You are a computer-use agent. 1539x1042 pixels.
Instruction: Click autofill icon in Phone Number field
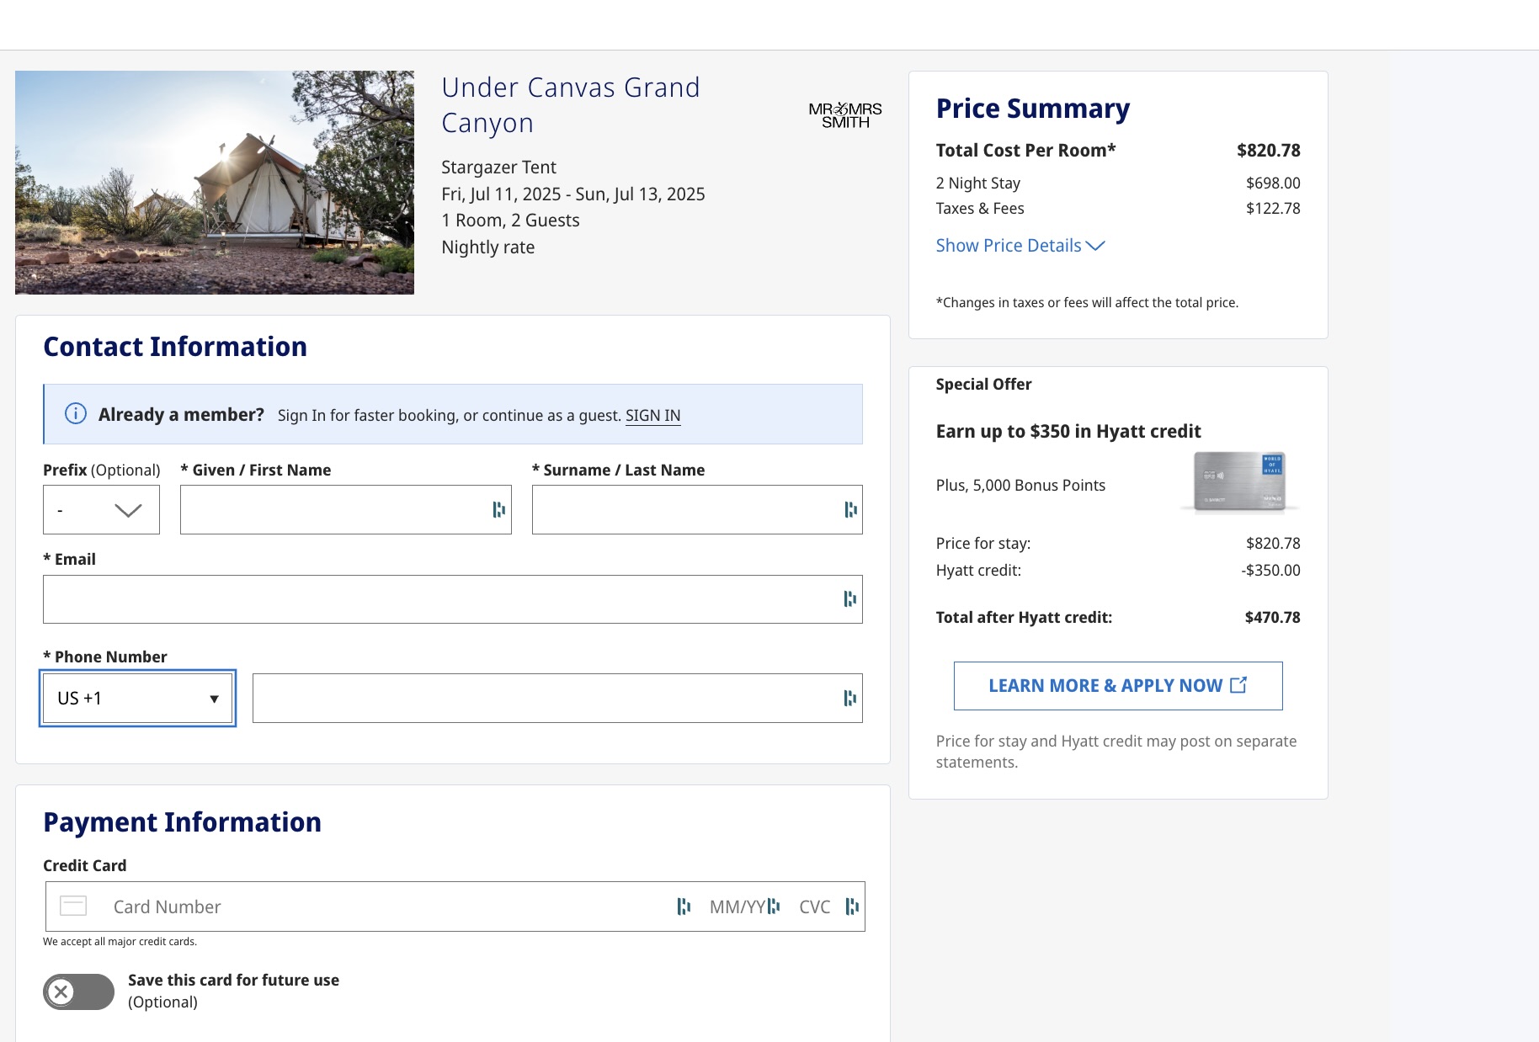coord(849,698)
